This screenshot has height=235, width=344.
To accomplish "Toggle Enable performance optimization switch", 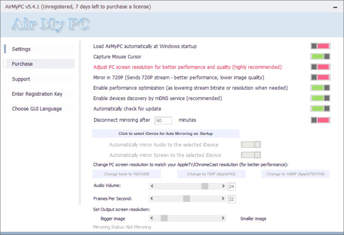I will tap(320, 88).
